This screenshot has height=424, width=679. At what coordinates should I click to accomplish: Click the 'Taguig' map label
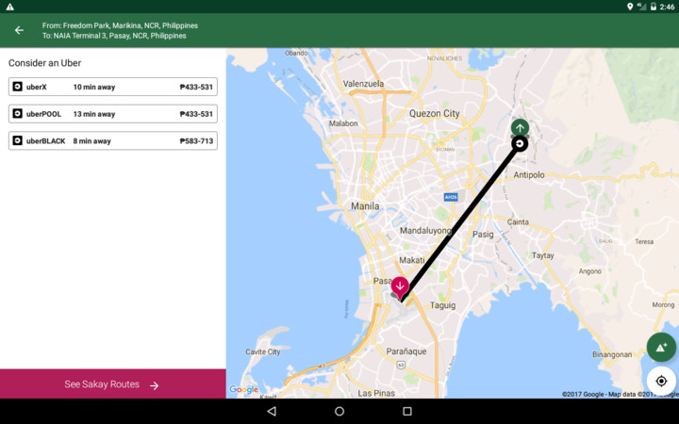click(x=442, y=305)
